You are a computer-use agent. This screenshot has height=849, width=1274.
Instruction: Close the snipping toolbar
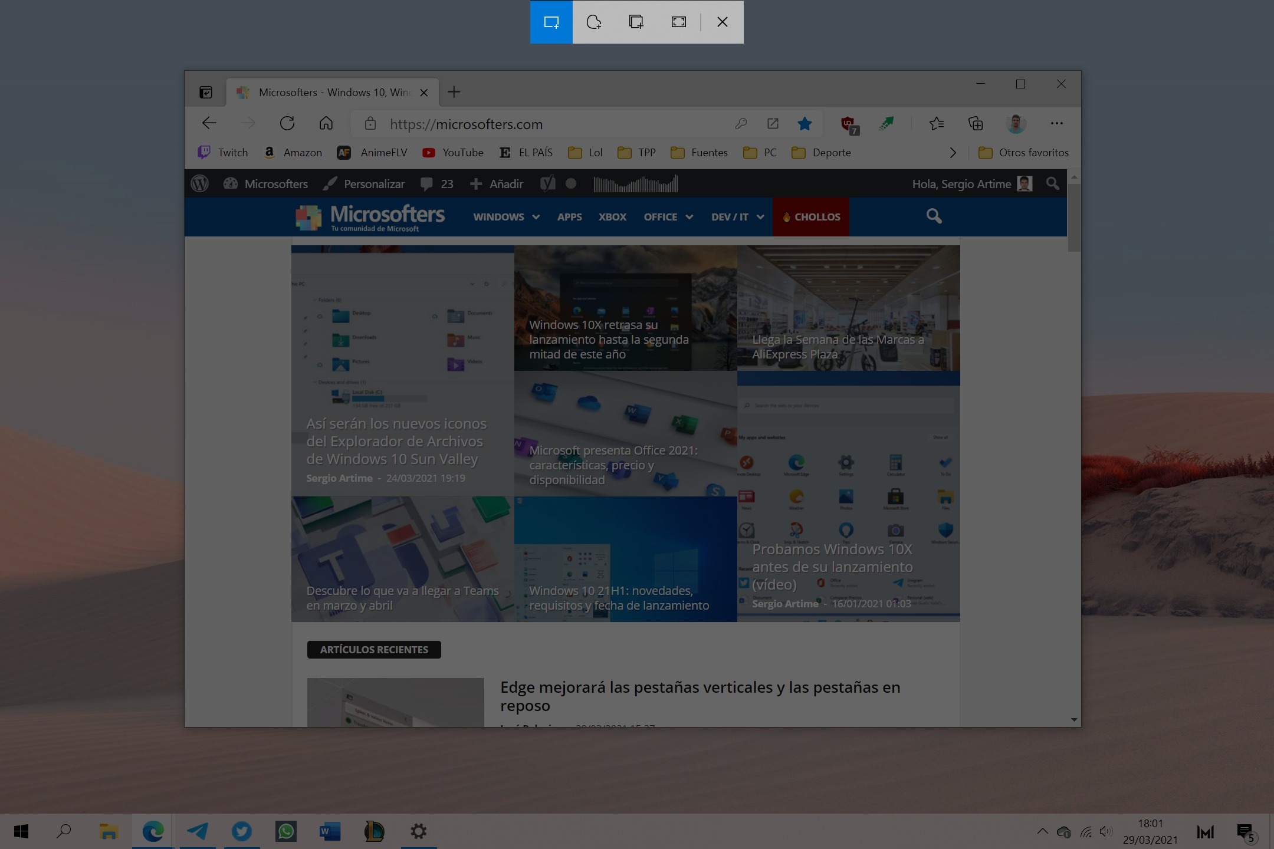click(x=723, y=22)
